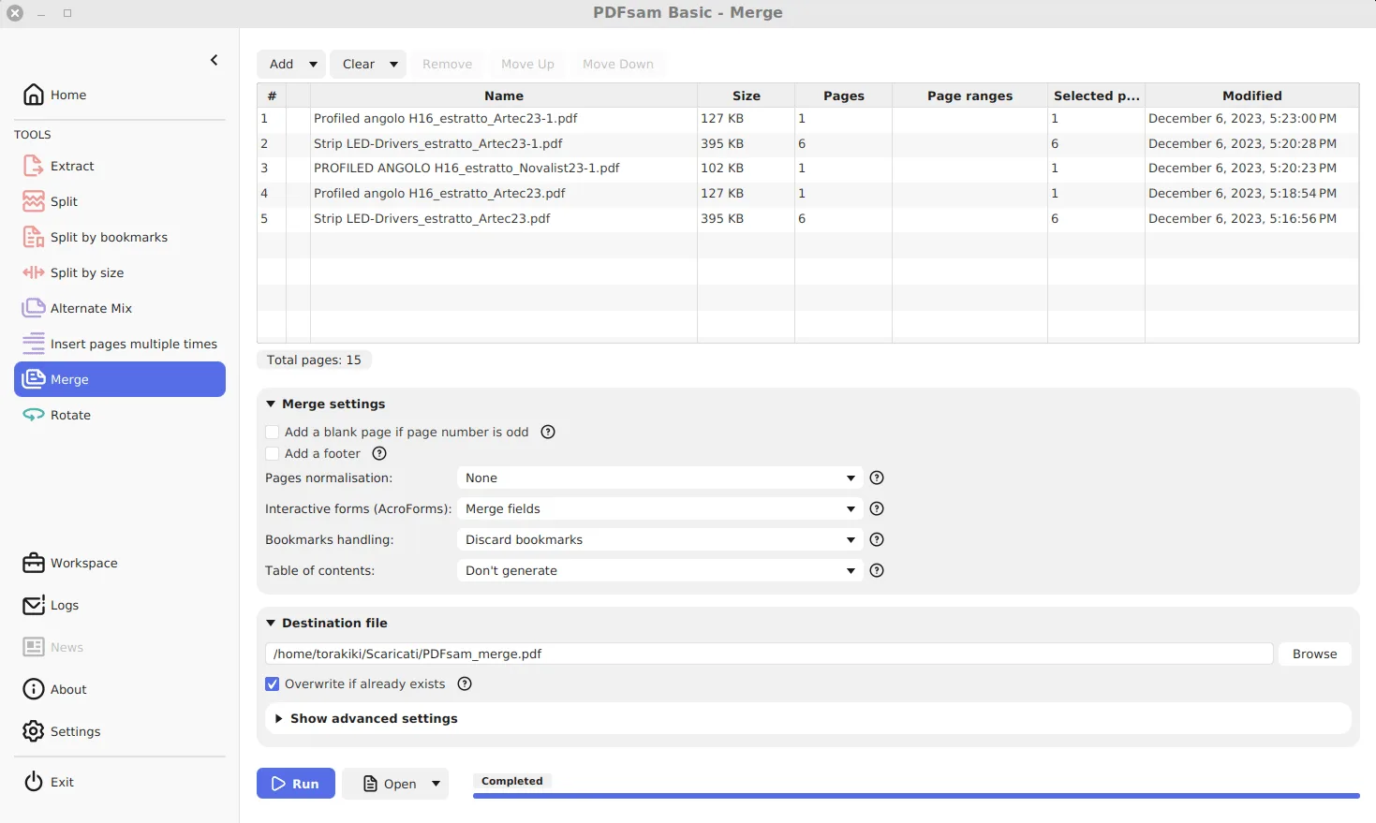Open the Alternate Mix tool icon

pos(34,308)
